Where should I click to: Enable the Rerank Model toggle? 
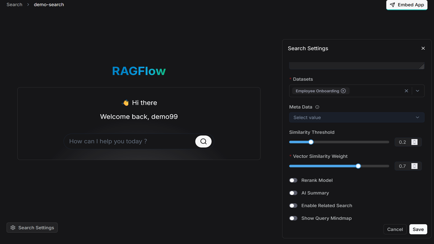(293, 180)
